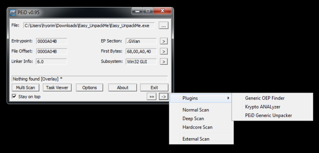The height and width of the screenshot is (153, 319).
Task: Click the Nothing found [Overlay] result field
Action: 90,79
